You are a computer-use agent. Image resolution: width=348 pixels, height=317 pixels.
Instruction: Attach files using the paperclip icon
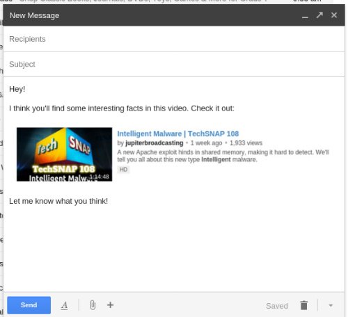tap(93, 305)
